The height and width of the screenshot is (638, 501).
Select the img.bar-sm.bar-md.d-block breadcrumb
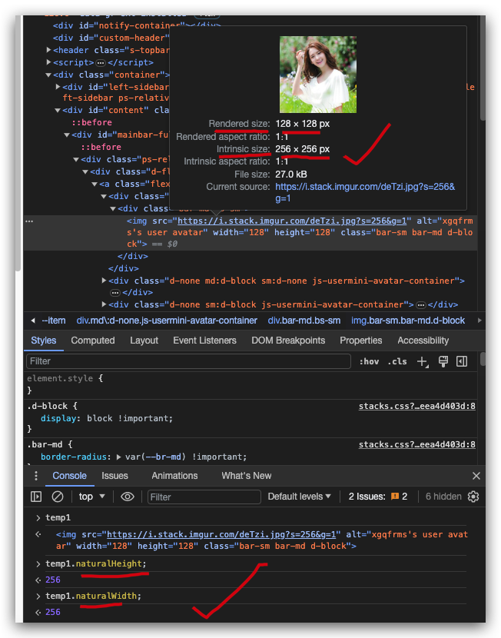408,321
